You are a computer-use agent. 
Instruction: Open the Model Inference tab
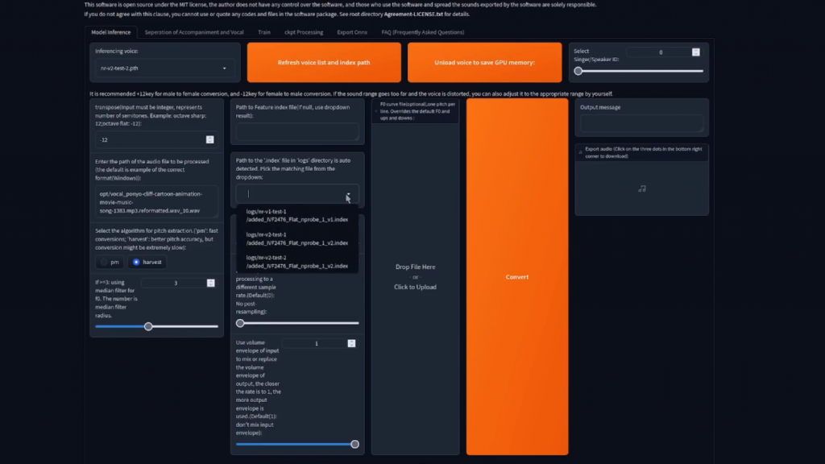(x=110, y=32)
